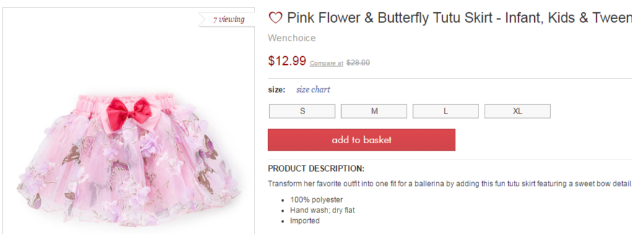This screenshot has width=632, height=234.
Task: Open the Wenchoice brand link
Action: pyautogui.click(x=292, y=38)
